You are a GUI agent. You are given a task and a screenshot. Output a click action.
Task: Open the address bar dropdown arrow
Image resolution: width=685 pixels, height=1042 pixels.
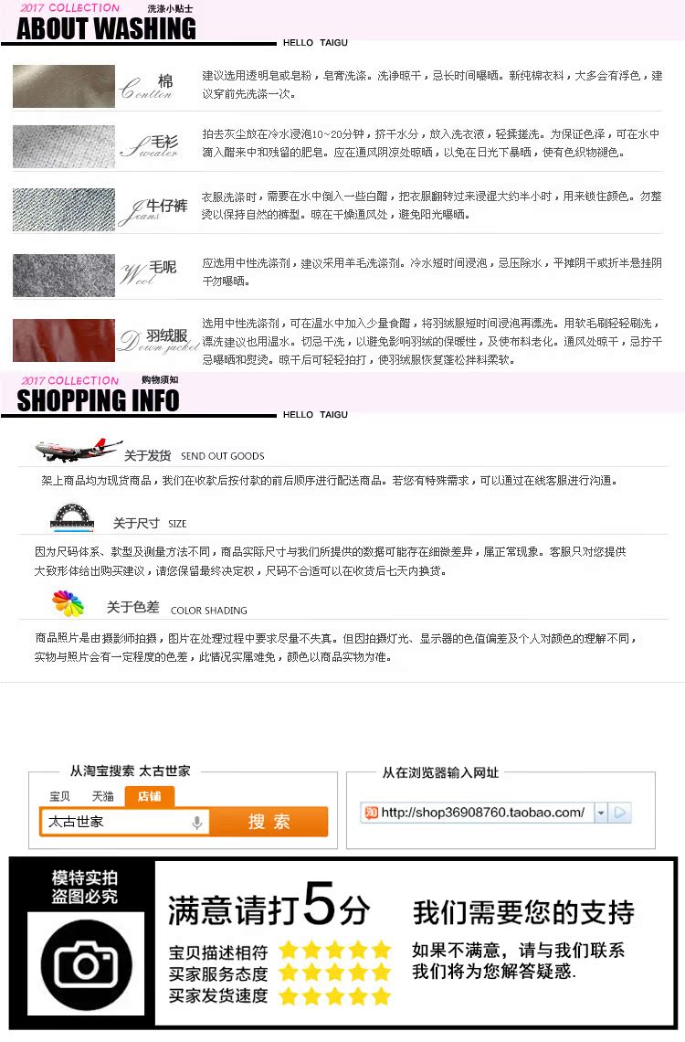(x=601, y=813)
